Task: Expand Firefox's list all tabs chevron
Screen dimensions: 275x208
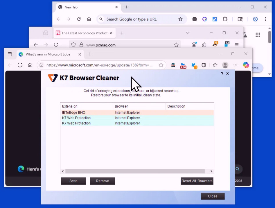Action: tap(188, 33)
